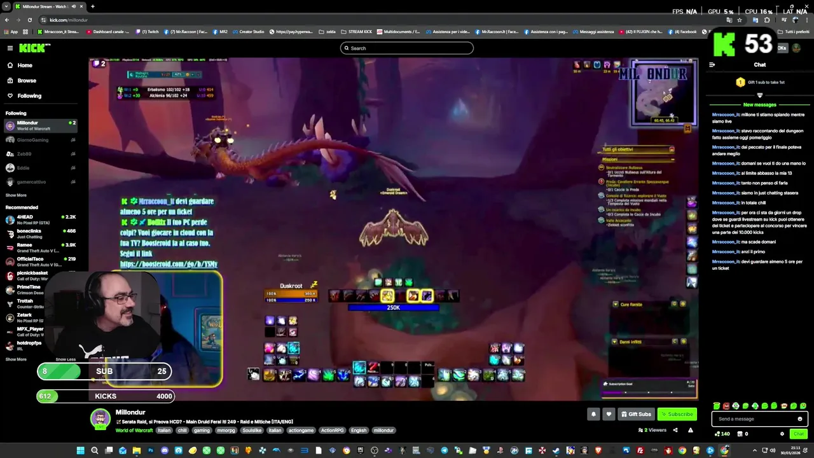Open the 2 Viewers list

pyautogui.click(x=652, y=430)
